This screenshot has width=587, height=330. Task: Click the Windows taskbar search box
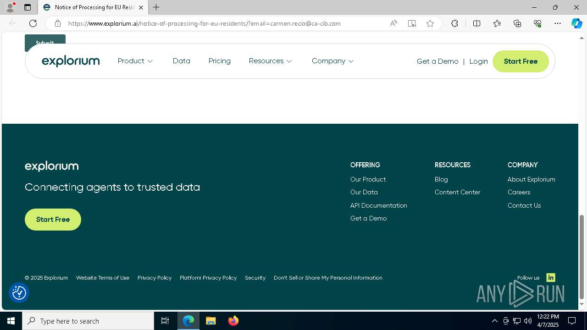coord(88,321)
